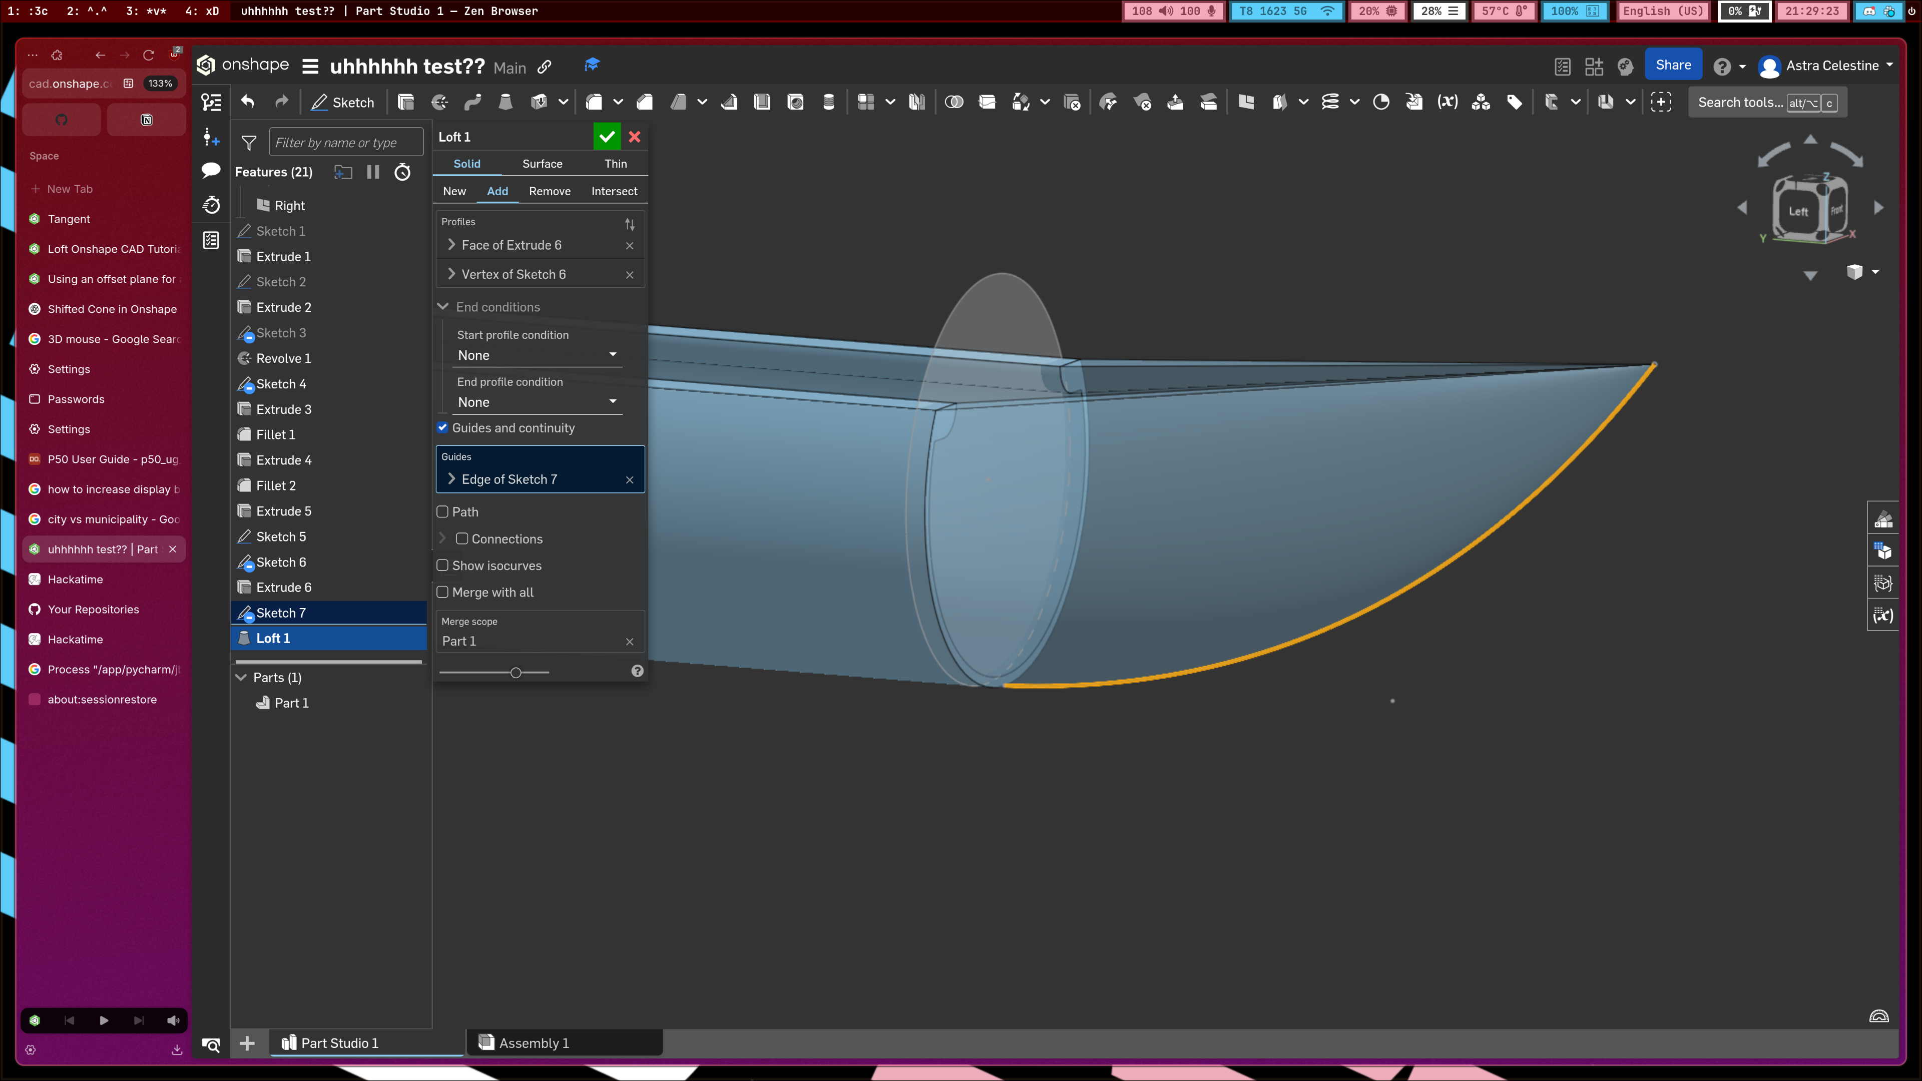Uncheck Guides and continuity checkbox
Image resolution: width=1922 pixels, height=1081 pixels.
coord(442,427)
